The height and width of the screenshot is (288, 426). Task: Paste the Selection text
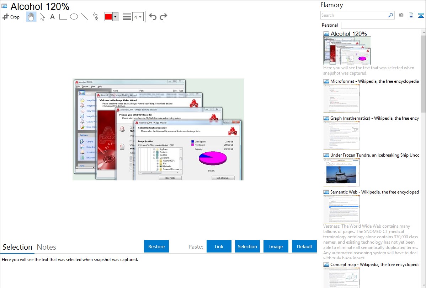tap(247, 246)
